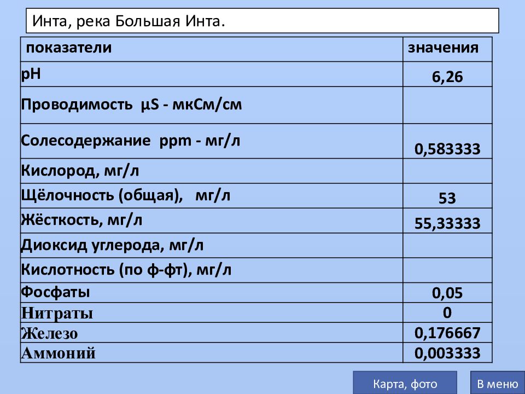Go back via 'В меню' button

click(x=498, y=383)
